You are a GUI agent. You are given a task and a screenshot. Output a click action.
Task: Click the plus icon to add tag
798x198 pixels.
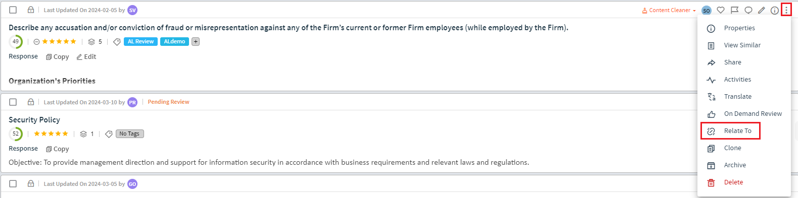[196, 41]
